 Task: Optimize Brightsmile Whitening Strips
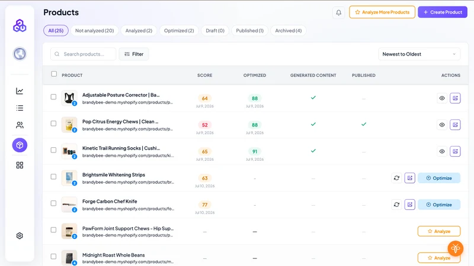click(x=439, y=178)
